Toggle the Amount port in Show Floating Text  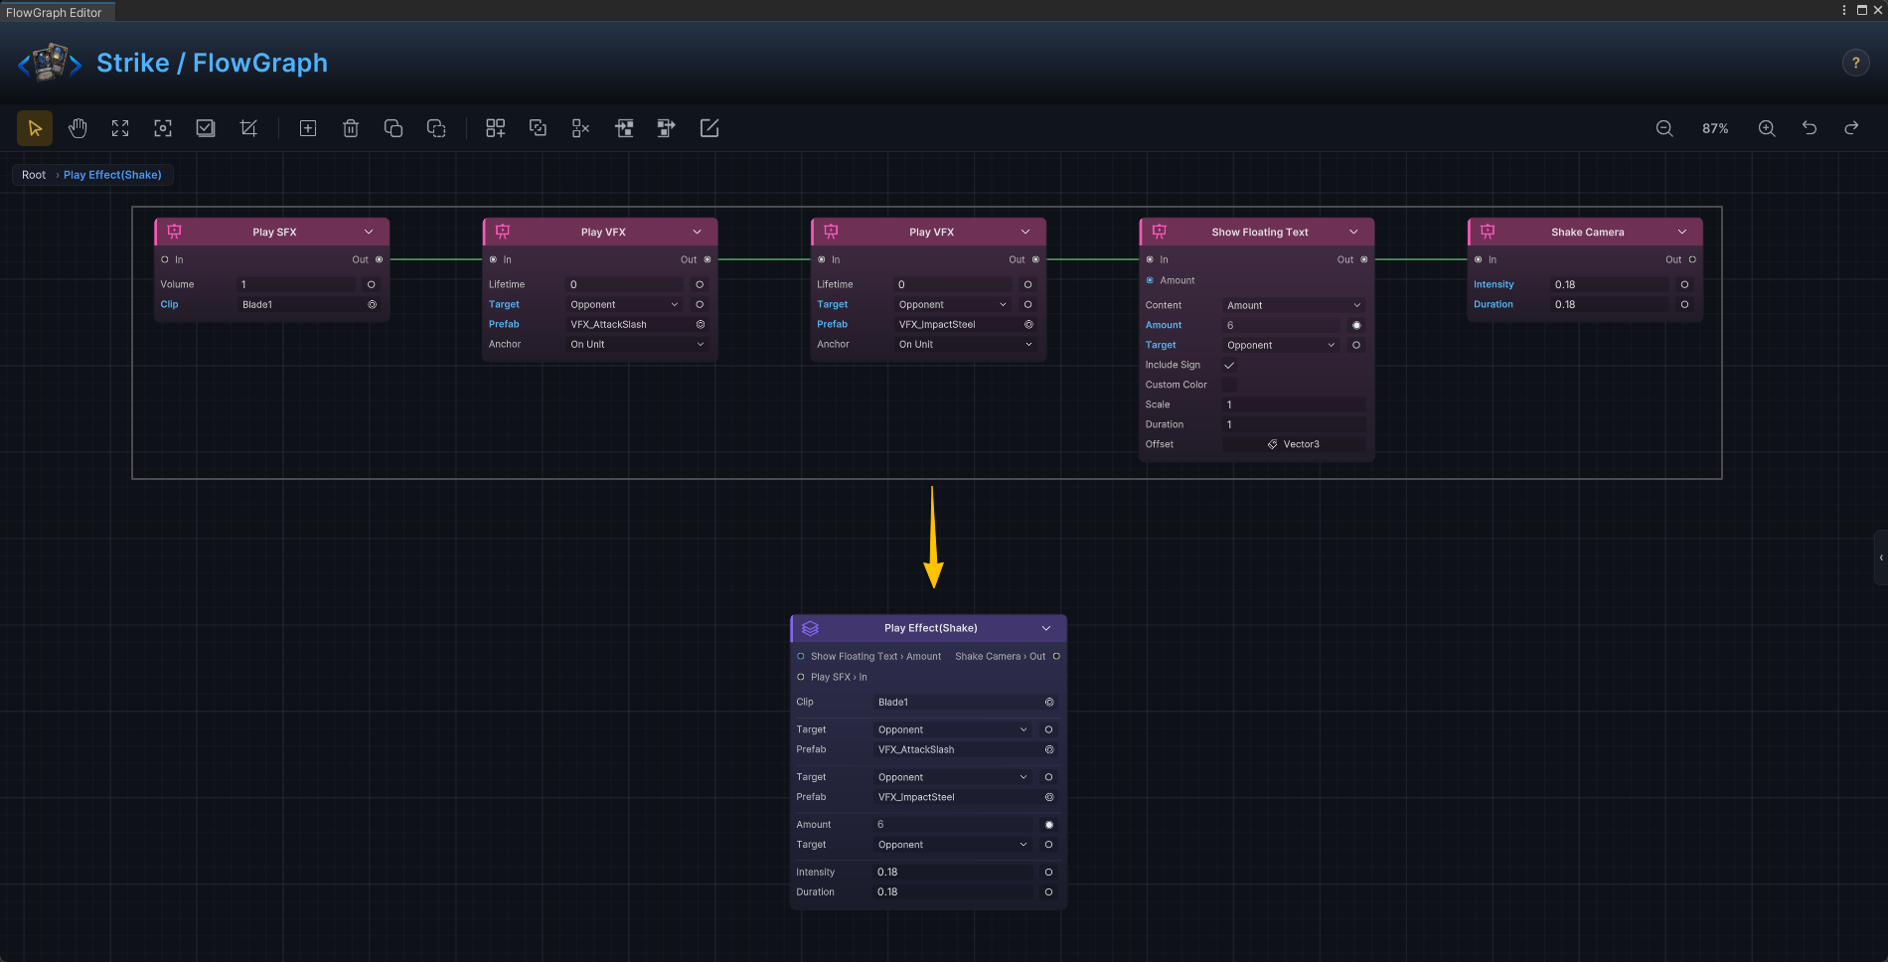click(1356, 325)
